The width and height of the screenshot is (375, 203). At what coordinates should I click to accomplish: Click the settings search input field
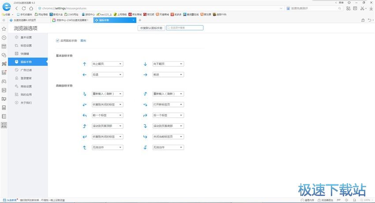184,28
